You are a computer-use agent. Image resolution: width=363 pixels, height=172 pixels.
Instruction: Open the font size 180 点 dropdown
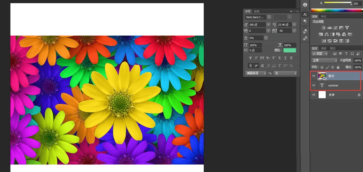point(268,25)
